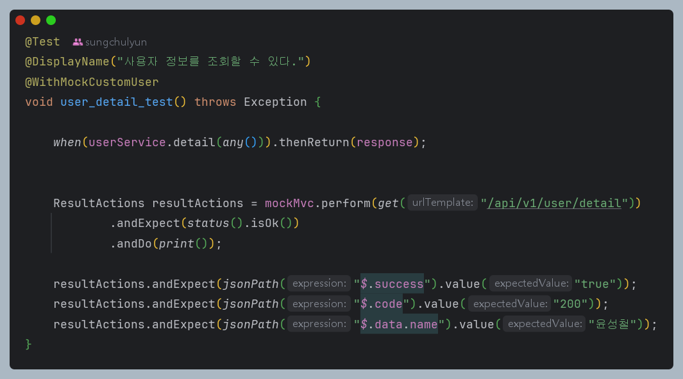Image resolution: width=683 pixels, height=379 pixels.
Task: Minimize window via yellow traffic light
Action: click(x=35, y=20)
